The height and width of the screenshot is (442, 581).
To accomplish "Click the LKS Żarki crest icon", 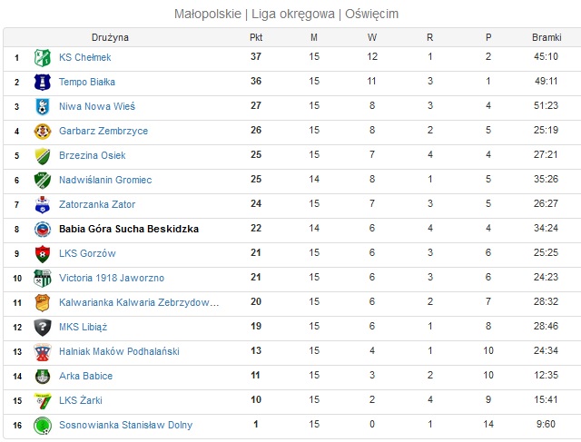I will [x=43, y=401].
